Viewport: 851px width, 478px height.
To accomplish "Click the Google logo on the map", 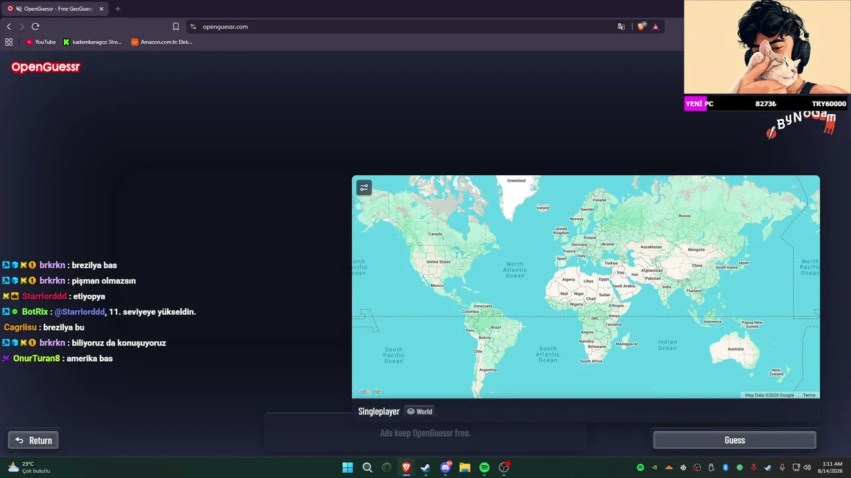I will [368, 392].
